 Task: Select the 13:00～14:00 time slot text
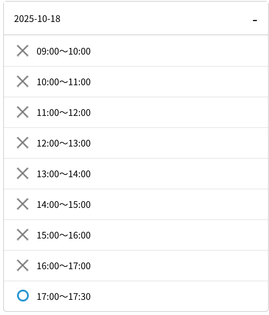coord(63,174)
